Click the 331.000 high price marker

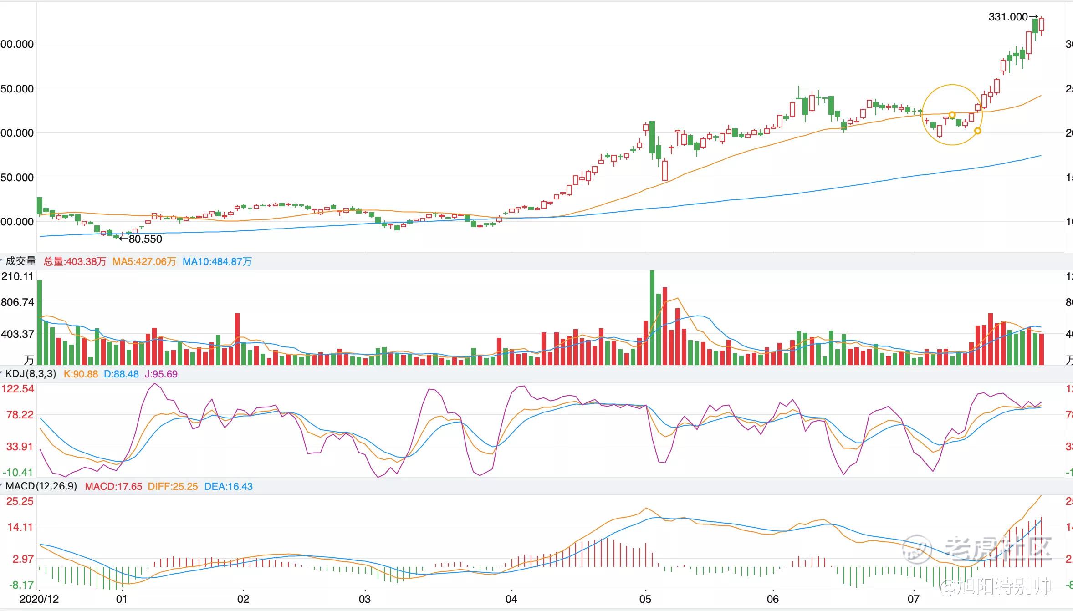[x=1008, y=17]
